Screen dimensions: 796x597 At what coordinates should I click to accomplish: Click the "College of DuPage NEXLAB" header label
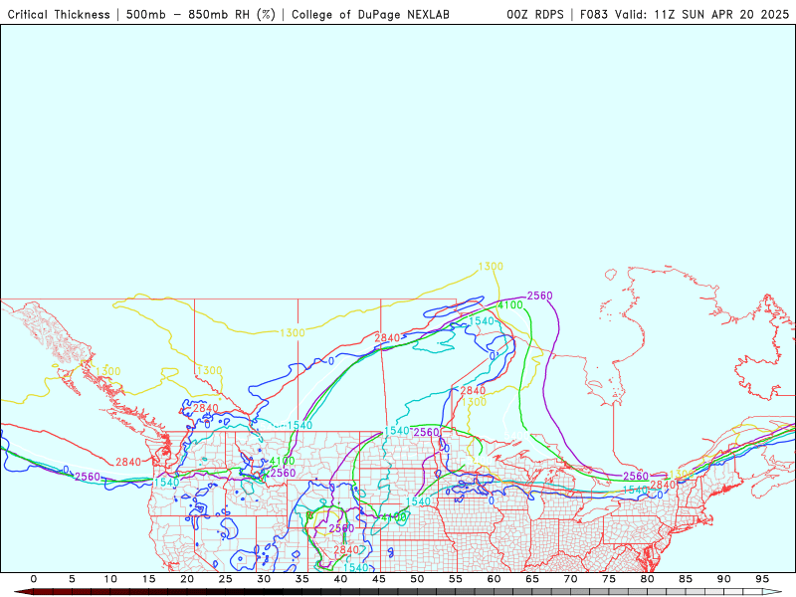[370, 14]
